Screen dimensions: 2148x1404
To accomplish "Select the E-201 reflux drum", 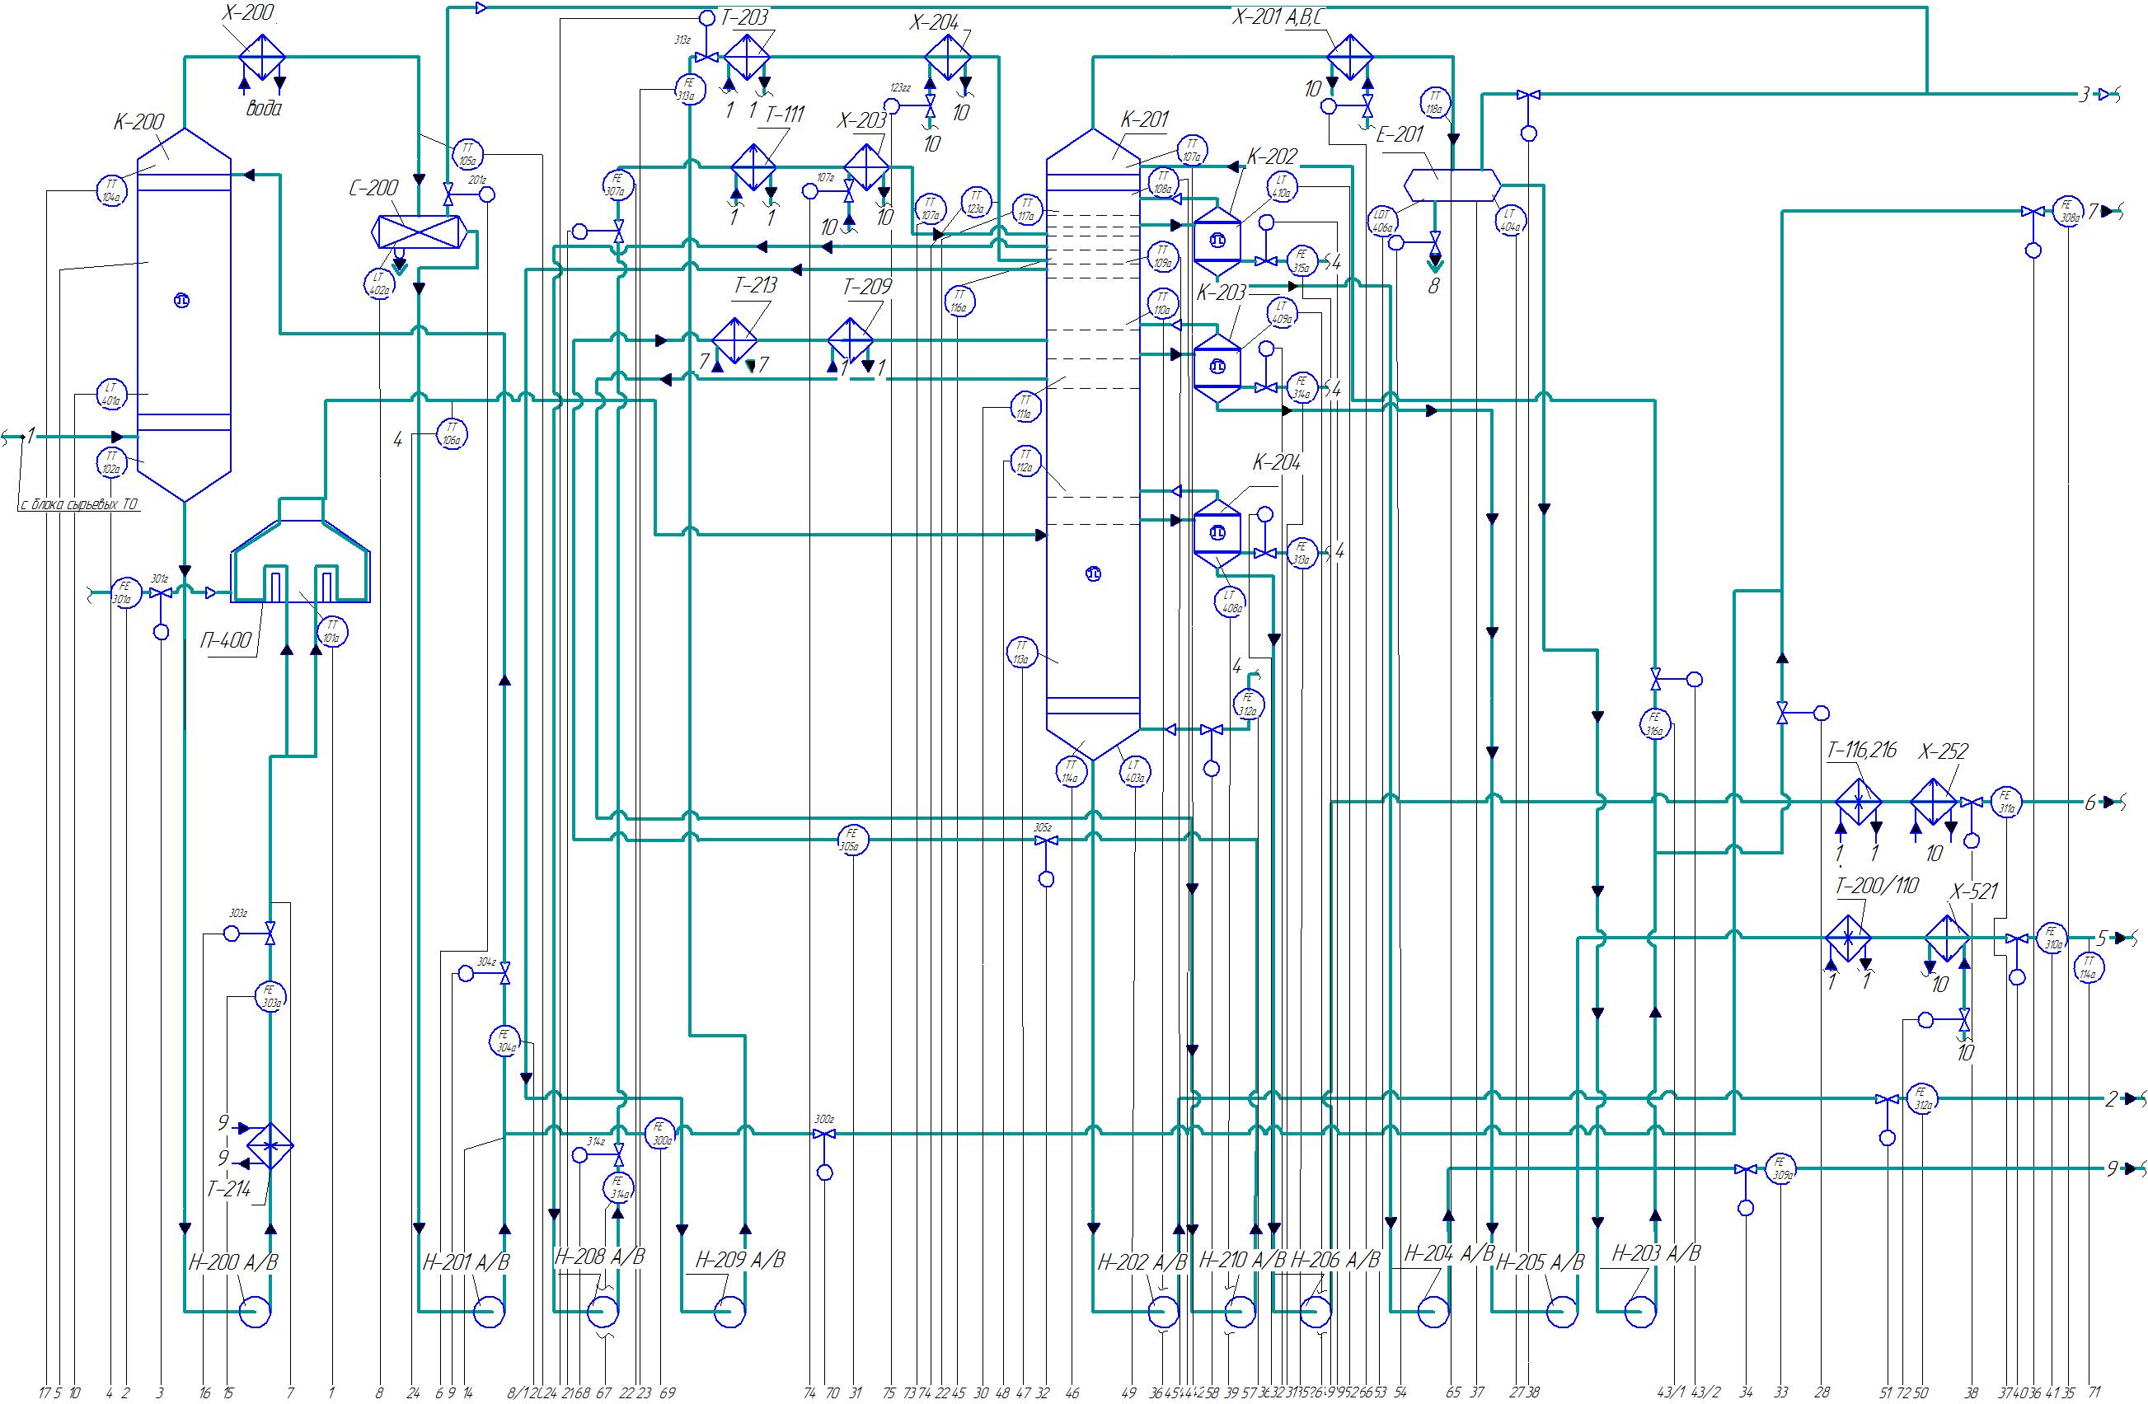I will [1452, 185].
